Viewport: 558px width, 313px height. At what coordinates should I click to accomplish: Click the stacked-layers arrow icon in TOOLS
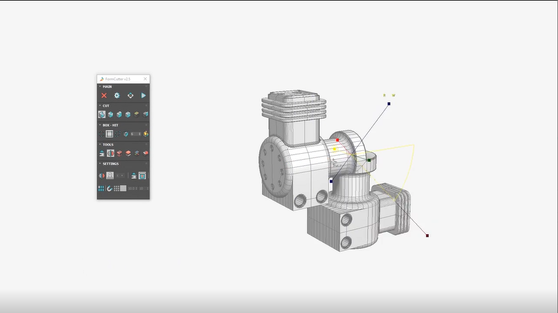pos(102,153)
